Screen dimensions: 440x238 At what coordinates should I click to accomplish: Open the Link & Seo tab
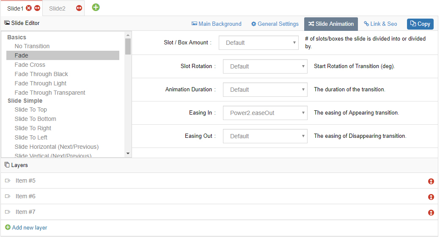[380, 24]
